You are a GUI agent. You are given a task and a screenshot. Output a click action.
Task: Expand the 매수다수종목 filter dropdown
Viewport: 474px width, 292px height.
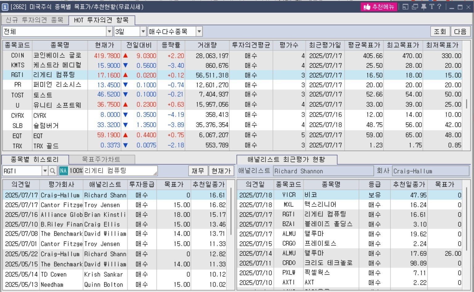point(199,31)
